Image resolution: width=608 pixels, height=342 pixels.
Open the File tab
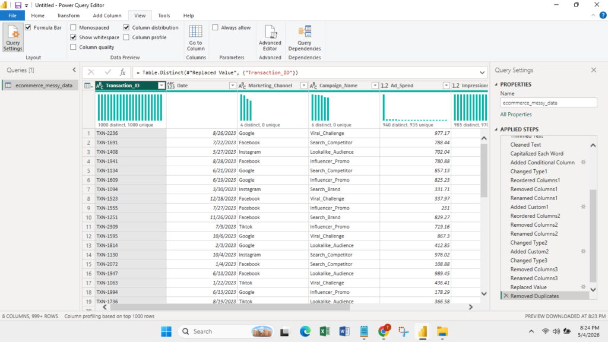tap(12, 15)
